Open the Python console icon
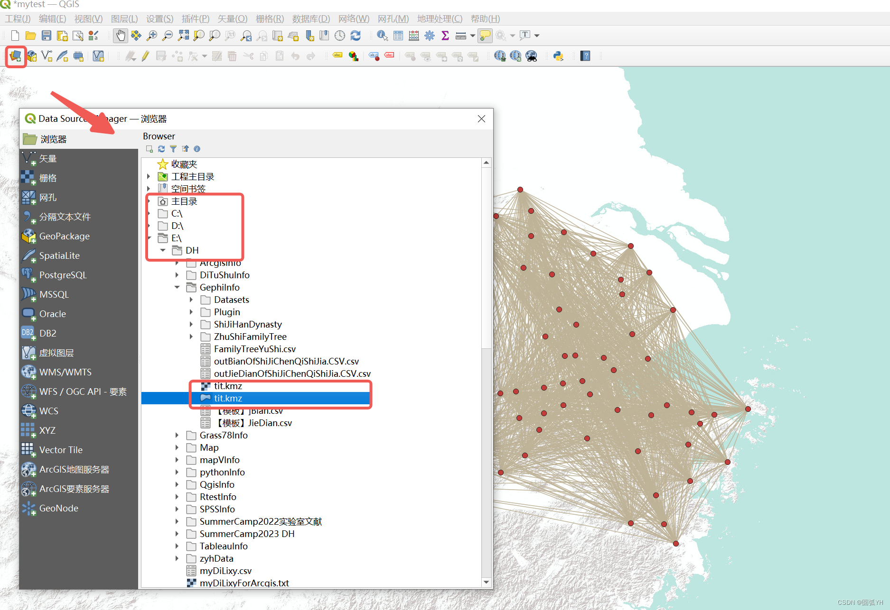Viewport: 890px width, 610px height. 558,56
